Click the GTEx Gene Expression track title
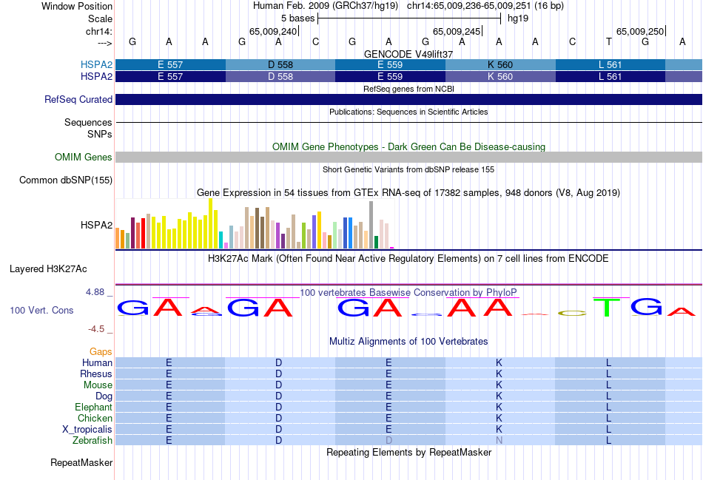The height and width of the screenshot is (480, 703). (x=408, y=193)
